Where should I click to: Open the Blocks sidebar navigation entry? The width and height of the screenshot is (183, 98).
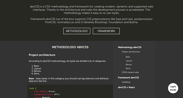click(129, 64)
